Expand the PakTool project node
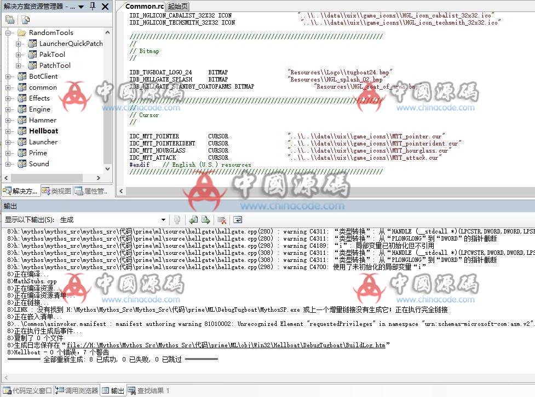535x397 pixels. (19, 55)
